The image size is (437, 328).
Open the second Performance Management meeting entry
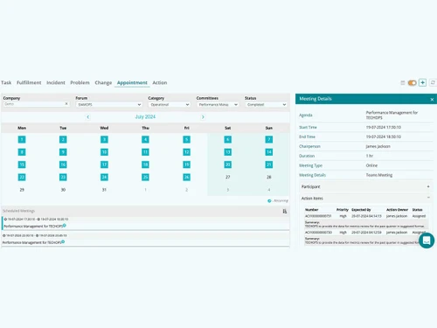point(146,239)
